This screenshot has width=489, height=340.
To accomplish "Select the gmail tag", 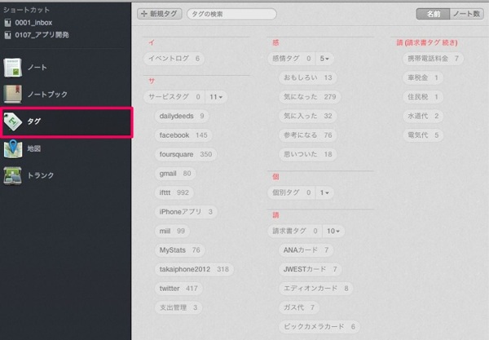I will (x=175, y=174).
